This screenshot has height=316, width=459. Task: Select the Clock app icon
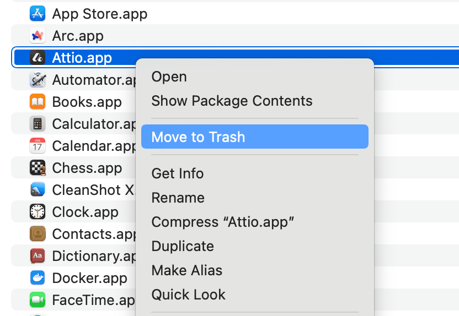coord(38,212)
